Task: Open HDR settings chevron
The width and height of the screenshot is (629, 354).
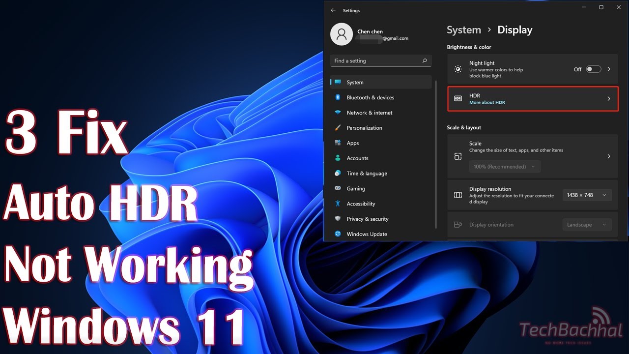Action: pyautogui.click(x=609, y=99)
